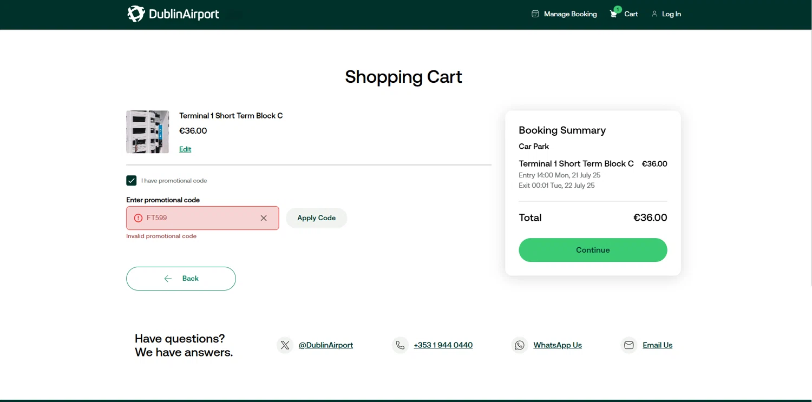Edit the Terminal 1 Short Term booking
Viewport: 812px width, 402px height.
click(x=185, y=149)
